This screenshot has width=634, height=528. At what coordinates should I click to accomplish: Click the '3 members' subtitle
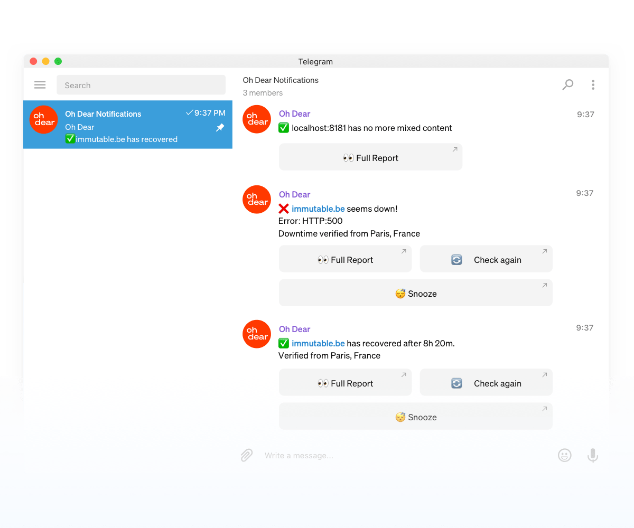point(263,93)
